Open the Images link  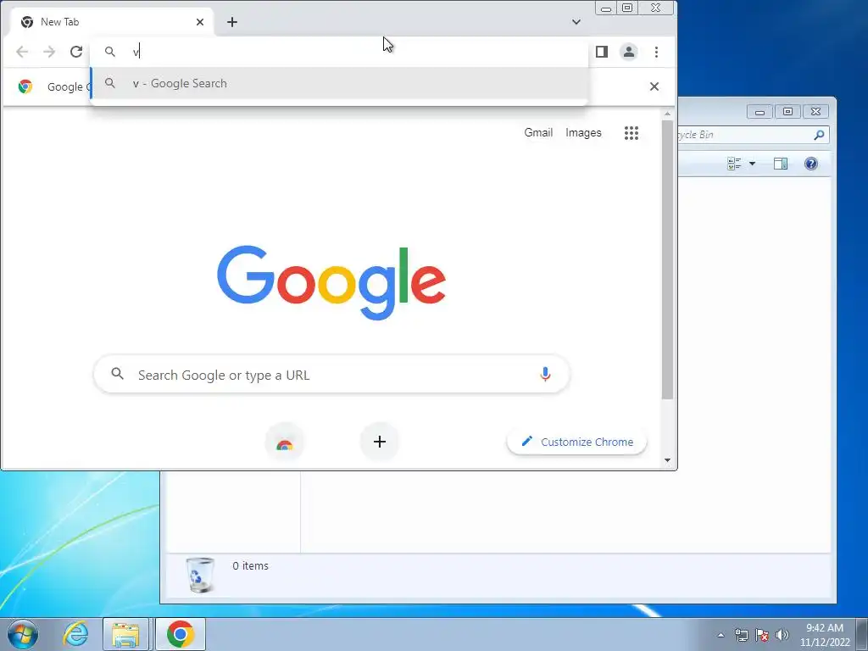coord(583,133)
